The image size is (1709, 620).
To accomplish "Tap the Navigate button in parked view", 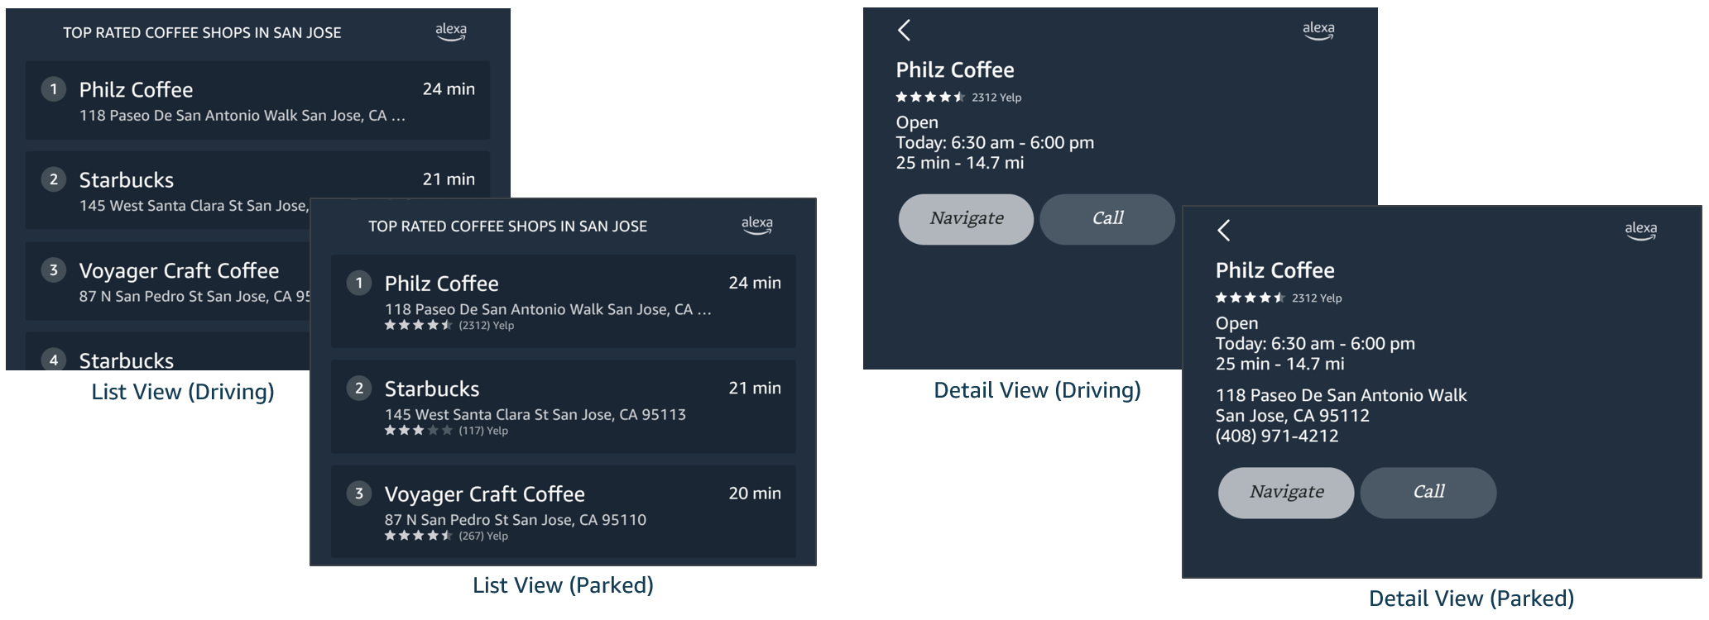I will [x=1286, y=492].
